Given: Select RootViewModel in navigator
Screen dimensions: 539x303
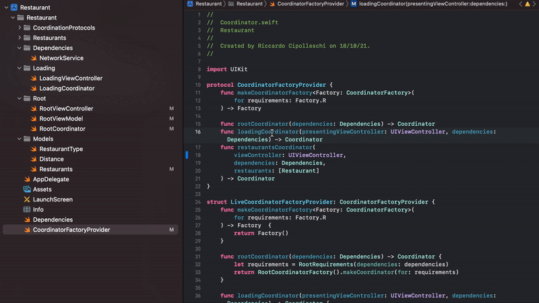Looking at the screenshot, I should (x=61, y=119).
